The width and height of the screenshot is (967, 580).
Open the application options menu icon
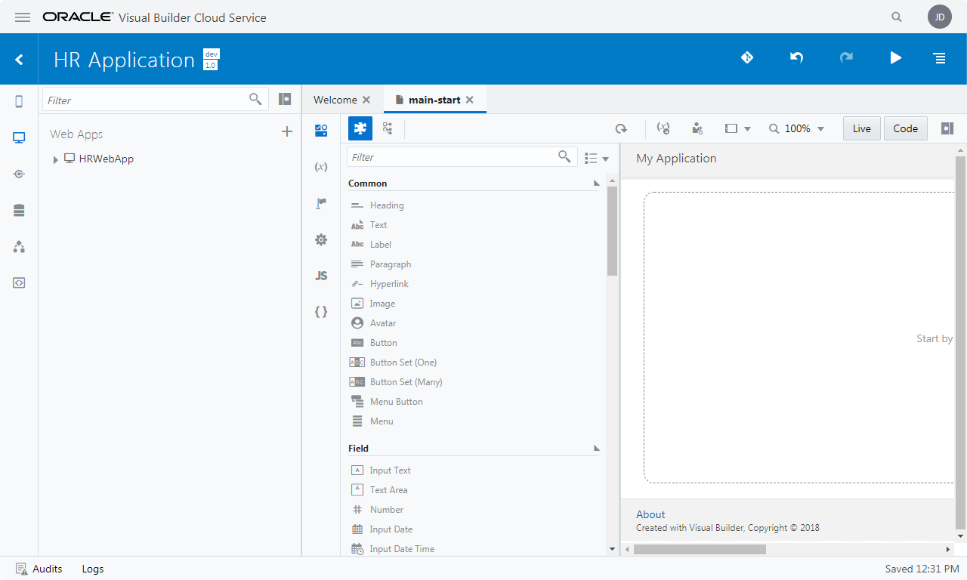coord(940,58)
